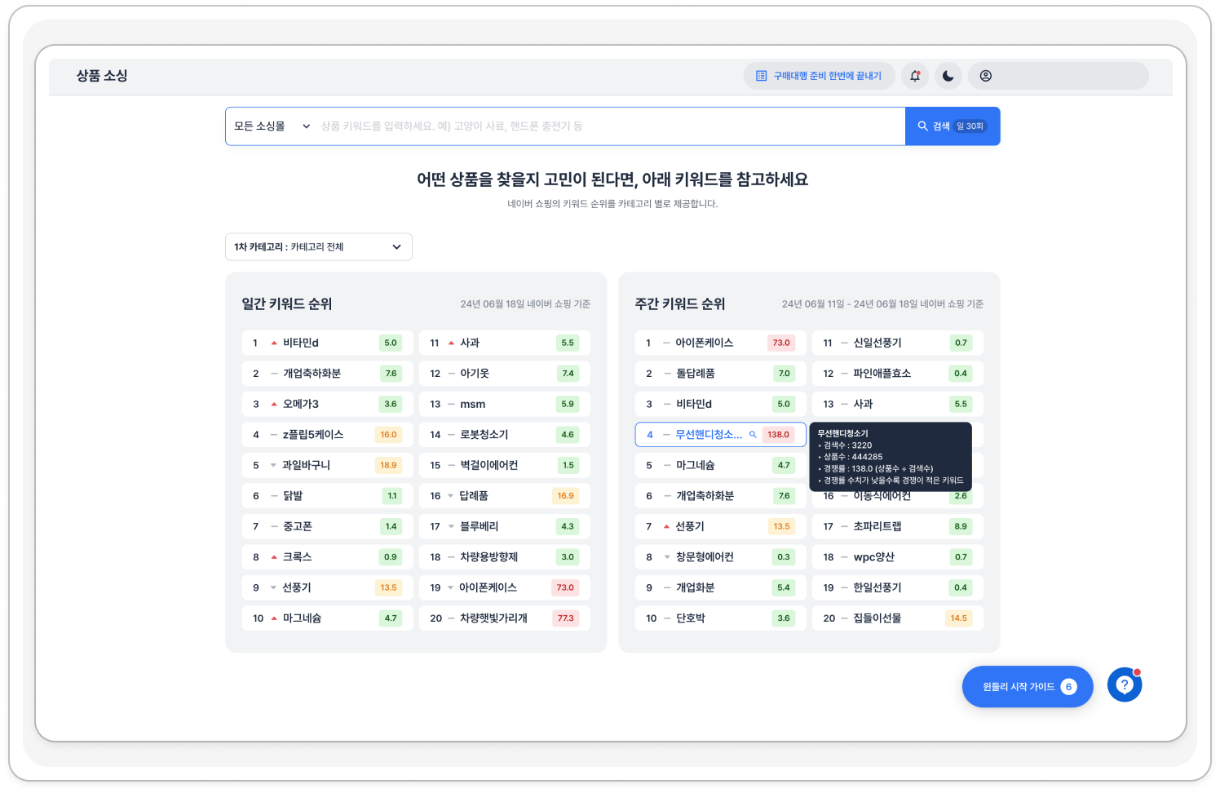Select daily keyword 오메가3
The width and height of the screenshot is (1220, 793).
coord(328,405)
